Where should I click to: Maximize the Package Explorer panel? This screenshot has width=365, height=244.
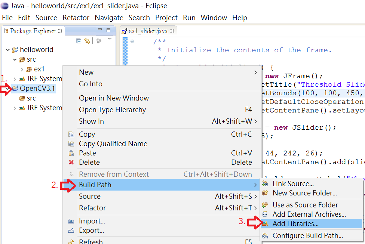(x=108, y=30)
